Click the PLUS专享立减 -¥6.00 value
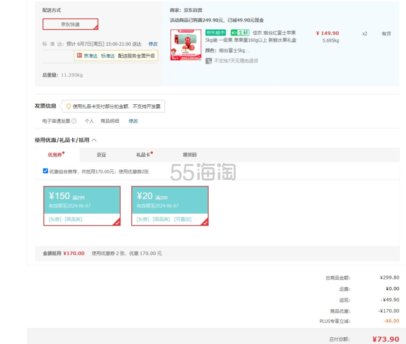Image resolution: width=406 pixels, height=344 pixels. 391,321
